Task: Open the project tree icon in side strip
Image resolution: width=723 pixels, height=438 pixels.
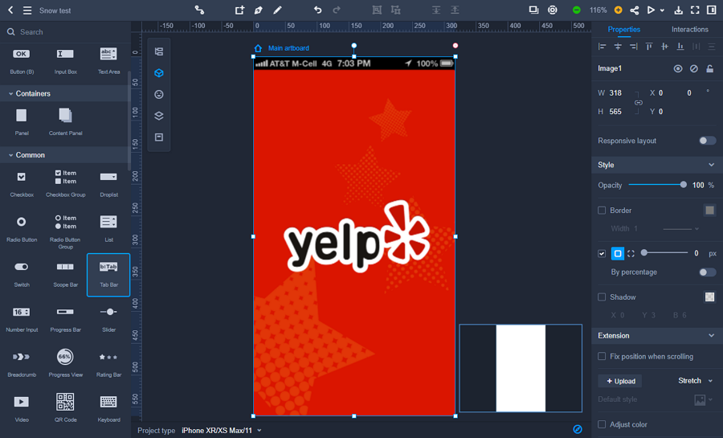Action: pyautogui.click(x=158, y=51)
